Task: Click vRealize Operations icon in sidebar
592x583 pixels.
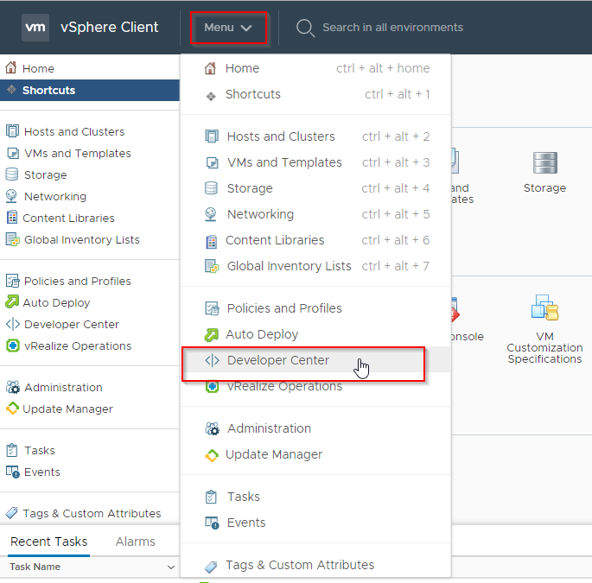Action: pos(13,345)
